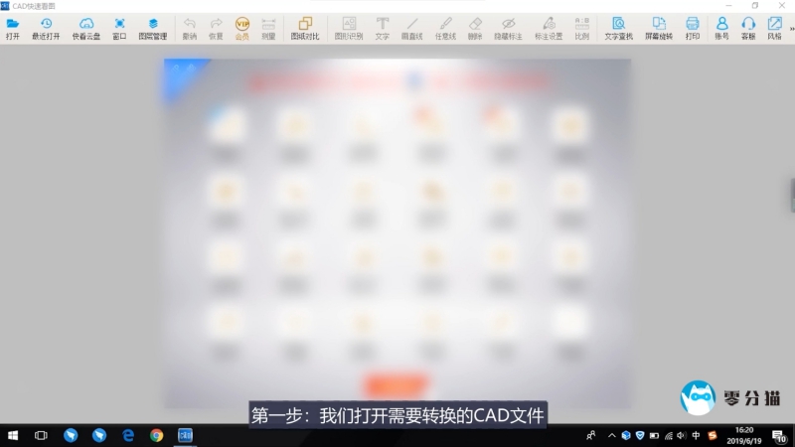
Task: Select the 任意线 freehand line tool
Action: [445, 29]
